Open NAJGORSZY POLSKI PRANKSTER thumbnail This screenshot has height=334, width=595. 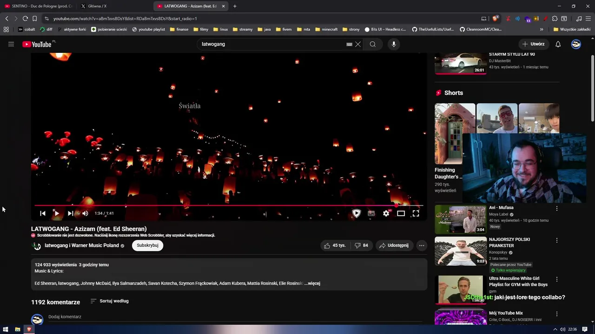(461, 251)
